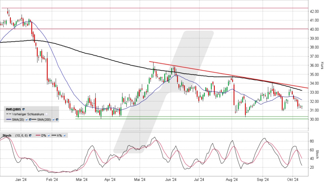Select the Vorheriger Schlusskurs legend label

(28, 114)
